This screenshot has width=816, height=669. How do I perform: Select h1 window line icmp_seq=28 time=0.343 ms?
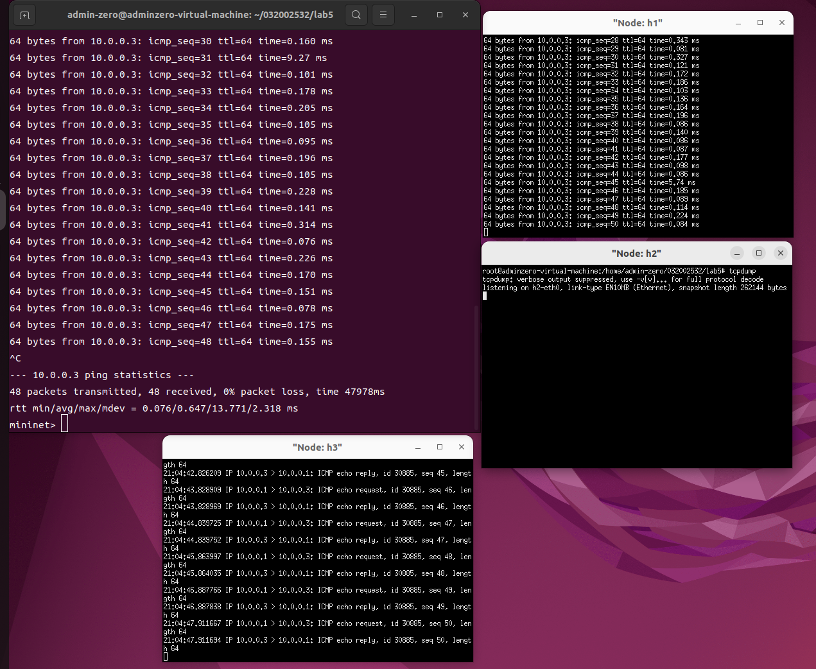pos(591,40)
